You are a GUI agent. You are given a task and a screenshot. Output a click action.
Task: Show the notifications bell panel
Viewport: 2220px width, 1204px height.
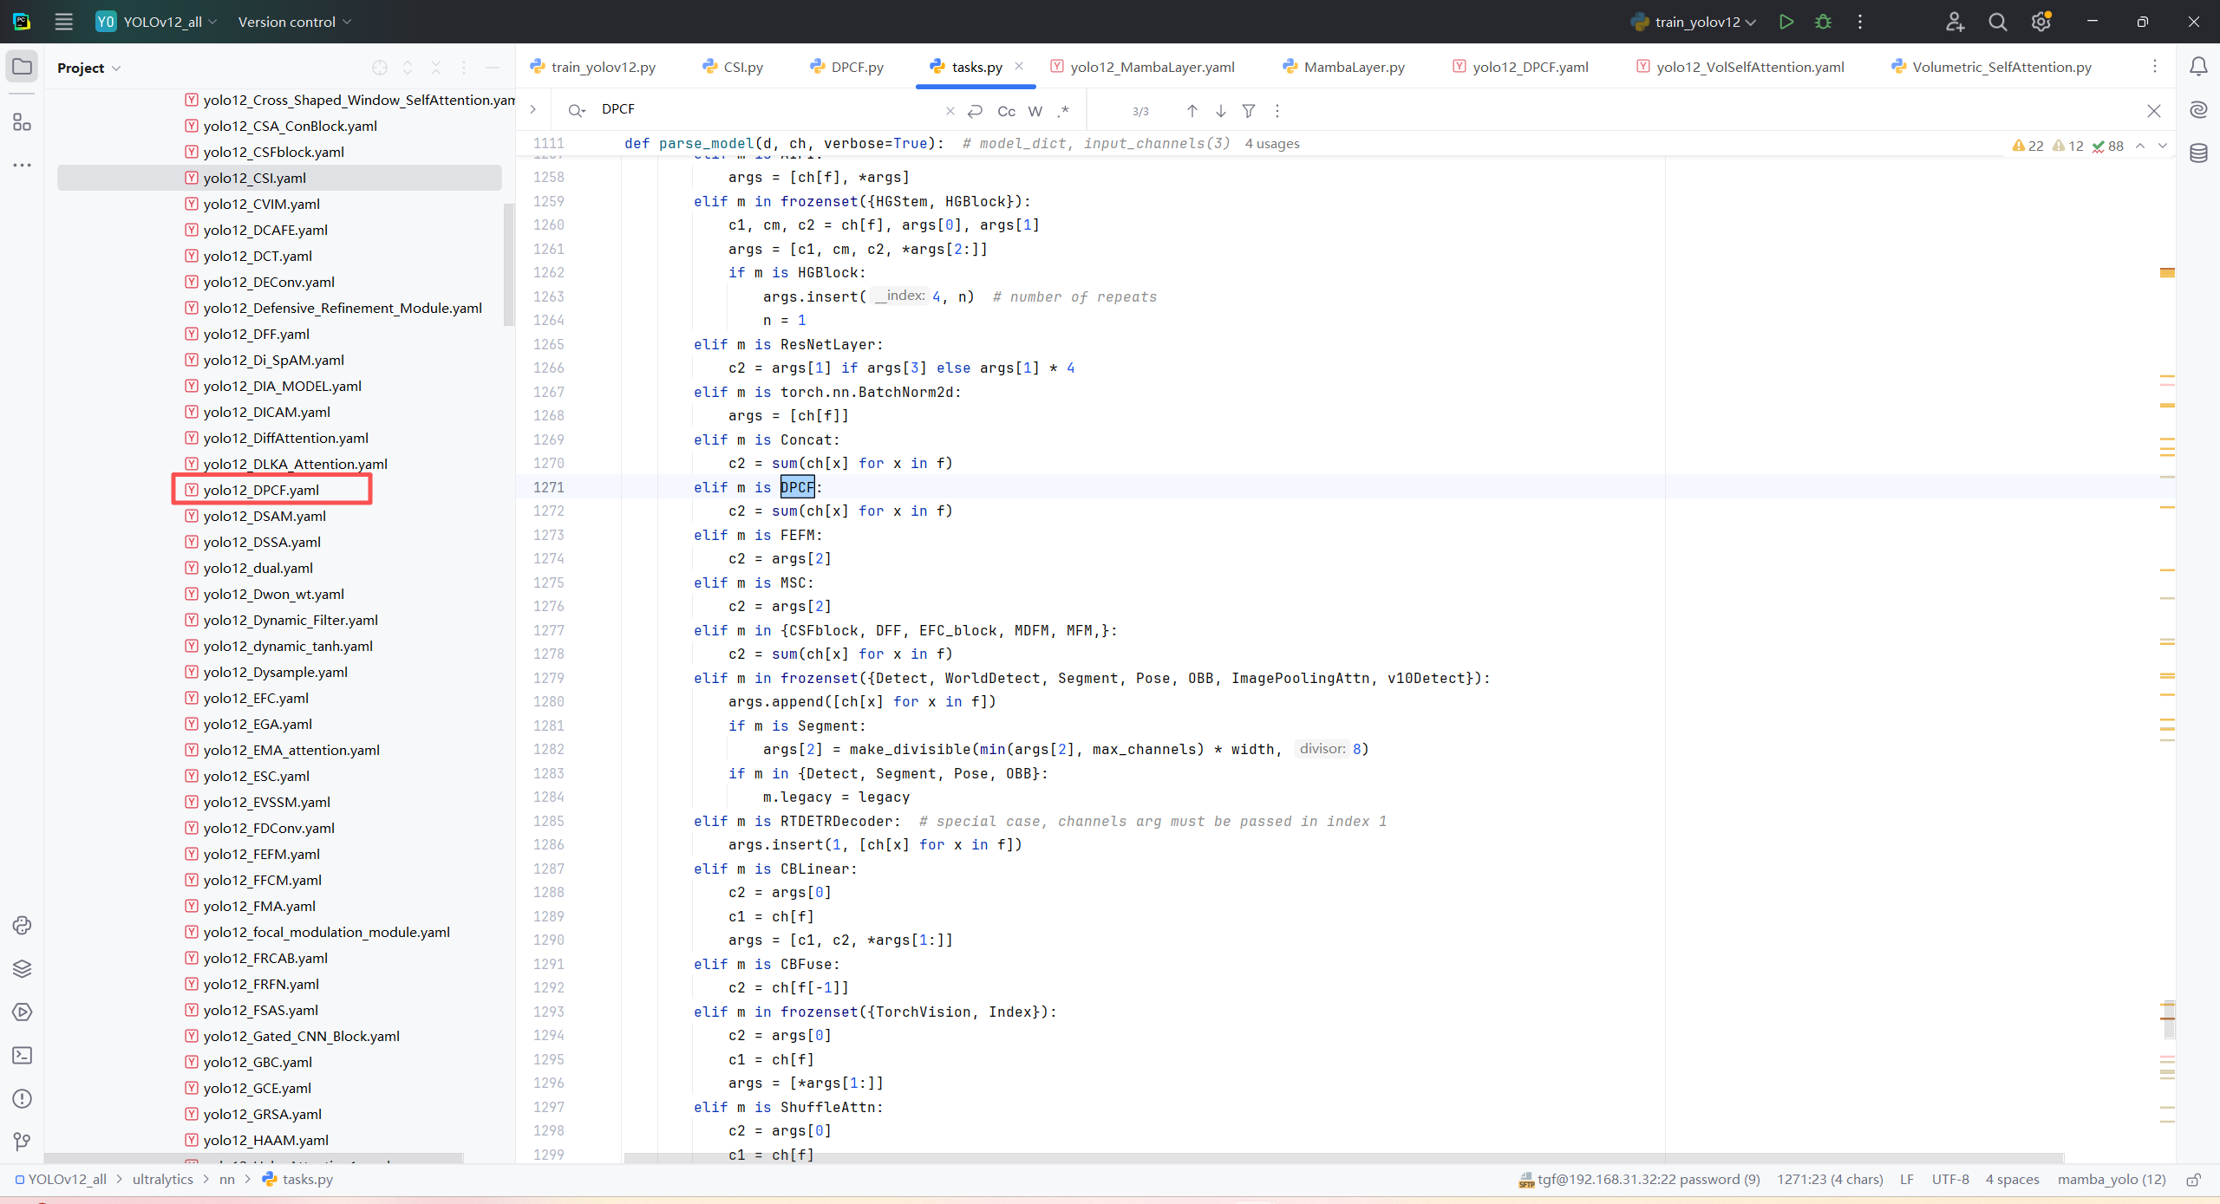(2198, 67)
